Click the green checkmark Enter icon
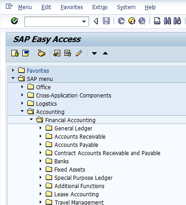 click(x=15, y=21)
